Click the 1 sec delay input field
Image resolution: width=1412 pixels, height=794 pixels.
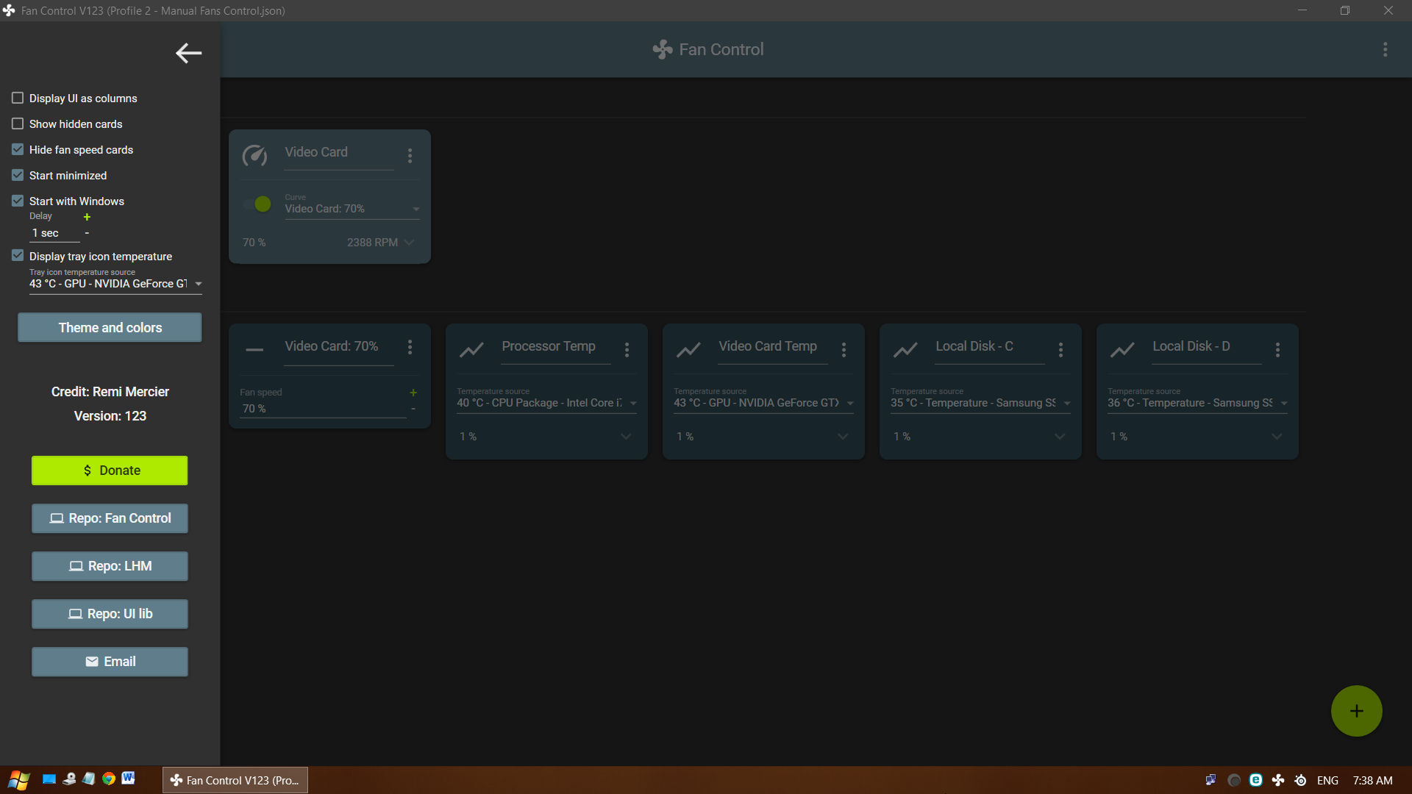46,233
